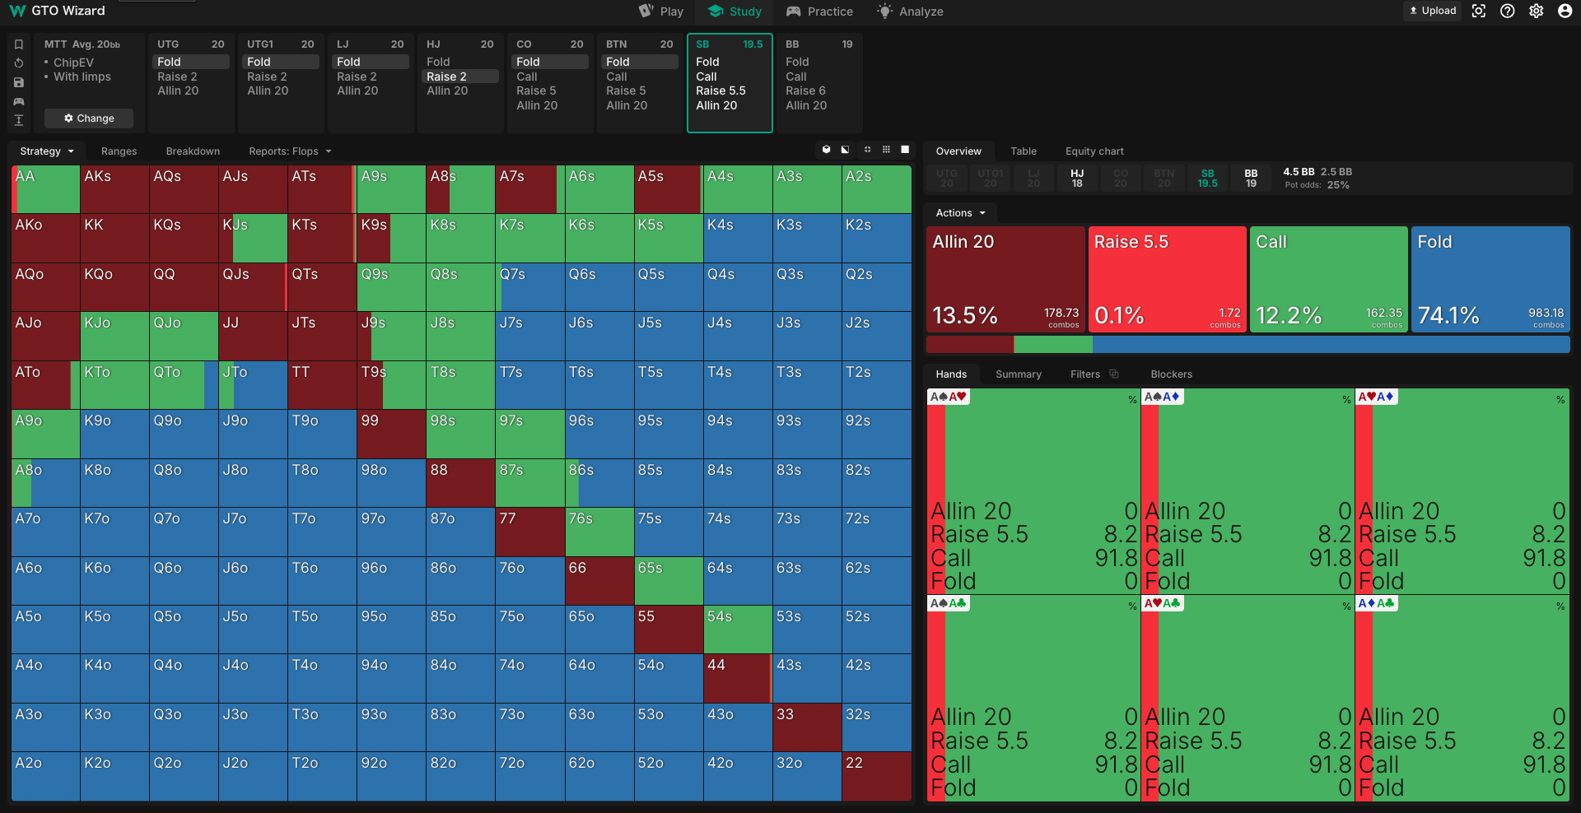Click the KJs cell in range matrix
The image size is (1581, 813).
point(253,239)
